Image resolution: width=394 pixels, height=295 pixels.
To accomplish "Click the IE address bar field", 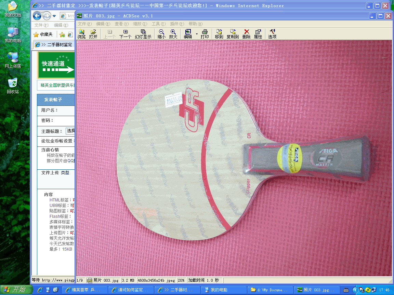I will pos(67,16).
